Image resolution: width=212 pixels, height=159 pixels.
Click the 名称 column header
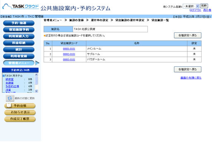pos(137,43)
